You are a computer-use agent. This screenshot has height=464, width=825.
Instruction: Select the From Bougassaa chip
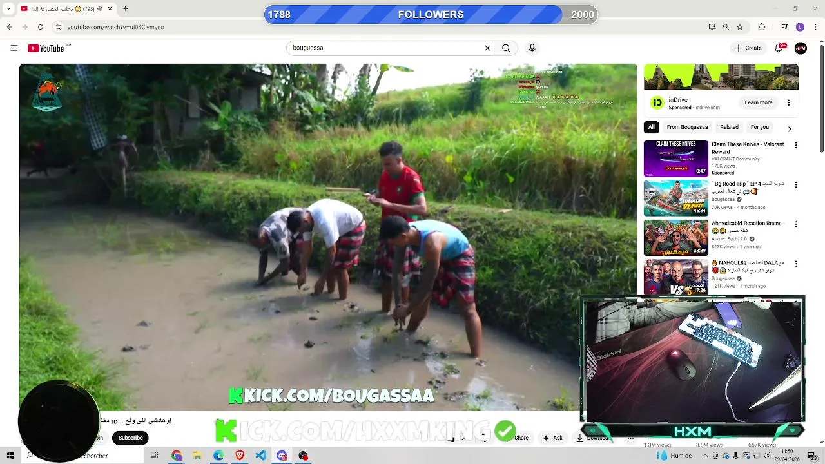(687, 127)
